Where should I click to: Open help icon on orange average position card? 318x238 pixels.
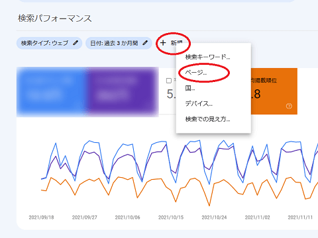point(289,106)
